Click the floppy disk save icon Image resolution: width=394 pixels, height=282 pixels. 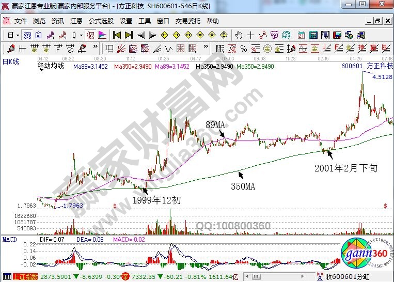(x=337, y=35)
